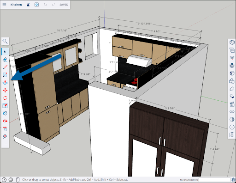
Task: Select the white block on the floor
Action: click(x=32, y=143)
